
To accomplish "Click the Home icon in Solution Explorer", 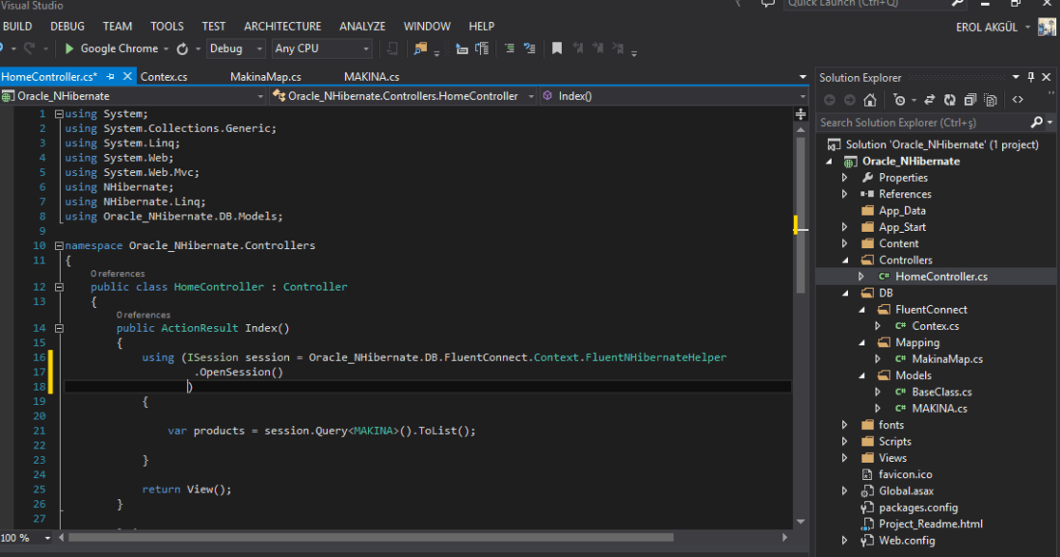I will coord(870,99).
